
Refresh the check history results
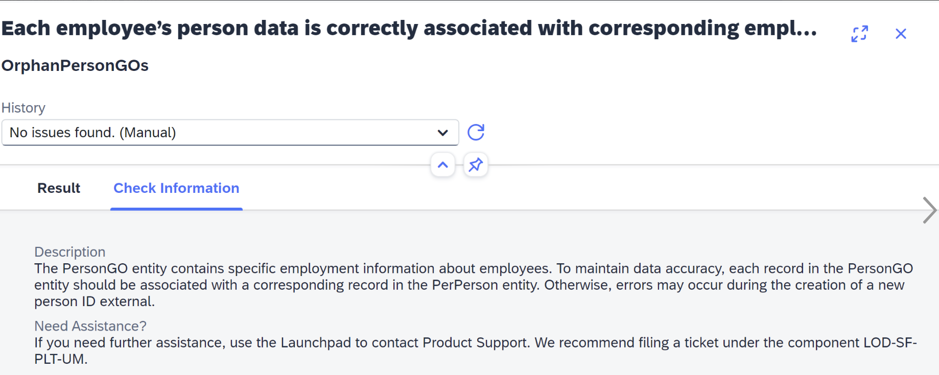(x=476, y=132)
